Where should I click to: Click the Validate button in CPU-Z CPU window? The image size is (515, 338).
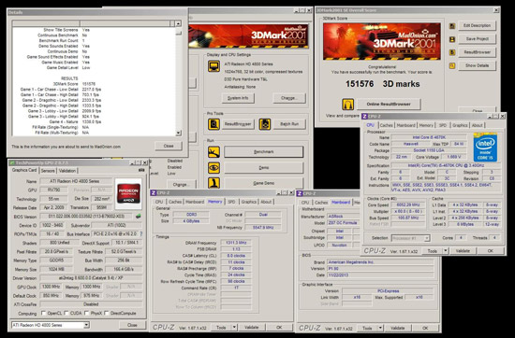(463, 251)
